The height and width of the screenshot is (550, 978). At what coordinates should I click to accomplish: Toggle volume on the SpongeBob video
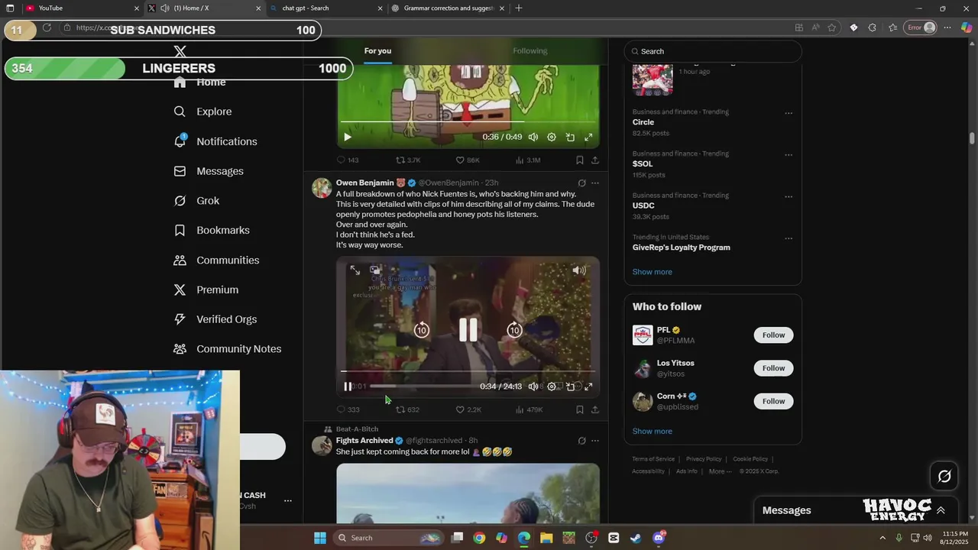(533, 137)
